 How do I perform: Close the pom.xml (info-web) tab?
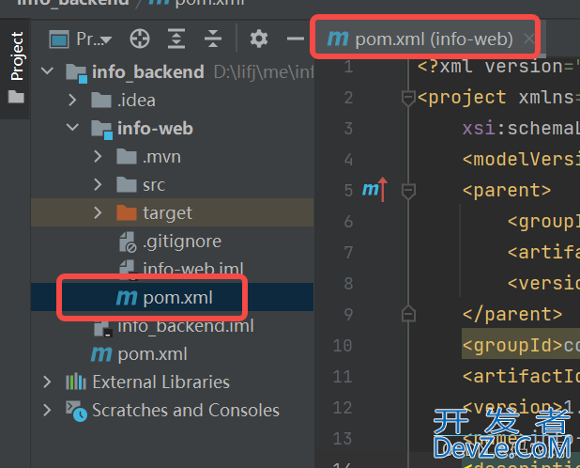[x=529, y=39]
